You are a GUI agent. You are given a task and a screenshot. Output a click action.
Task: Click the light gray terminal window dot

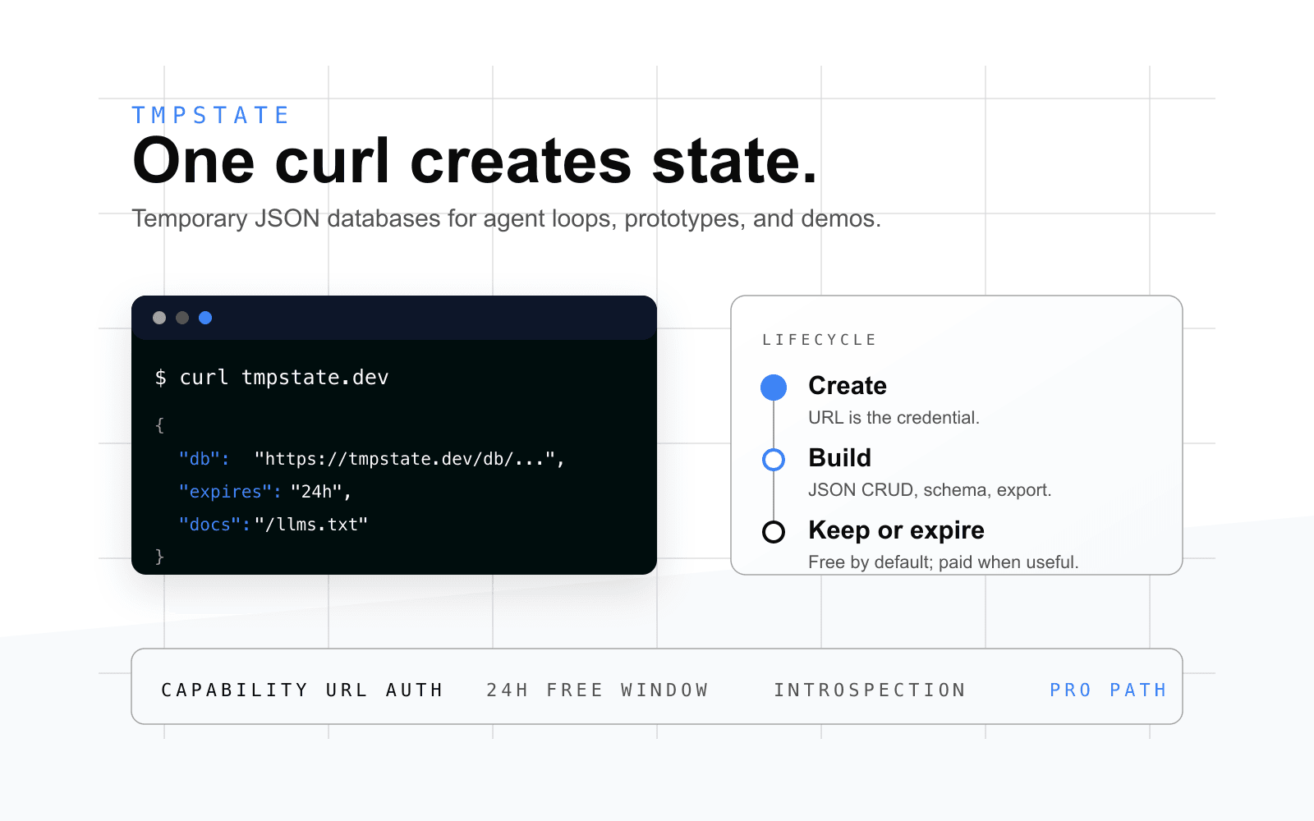[159, 318]
